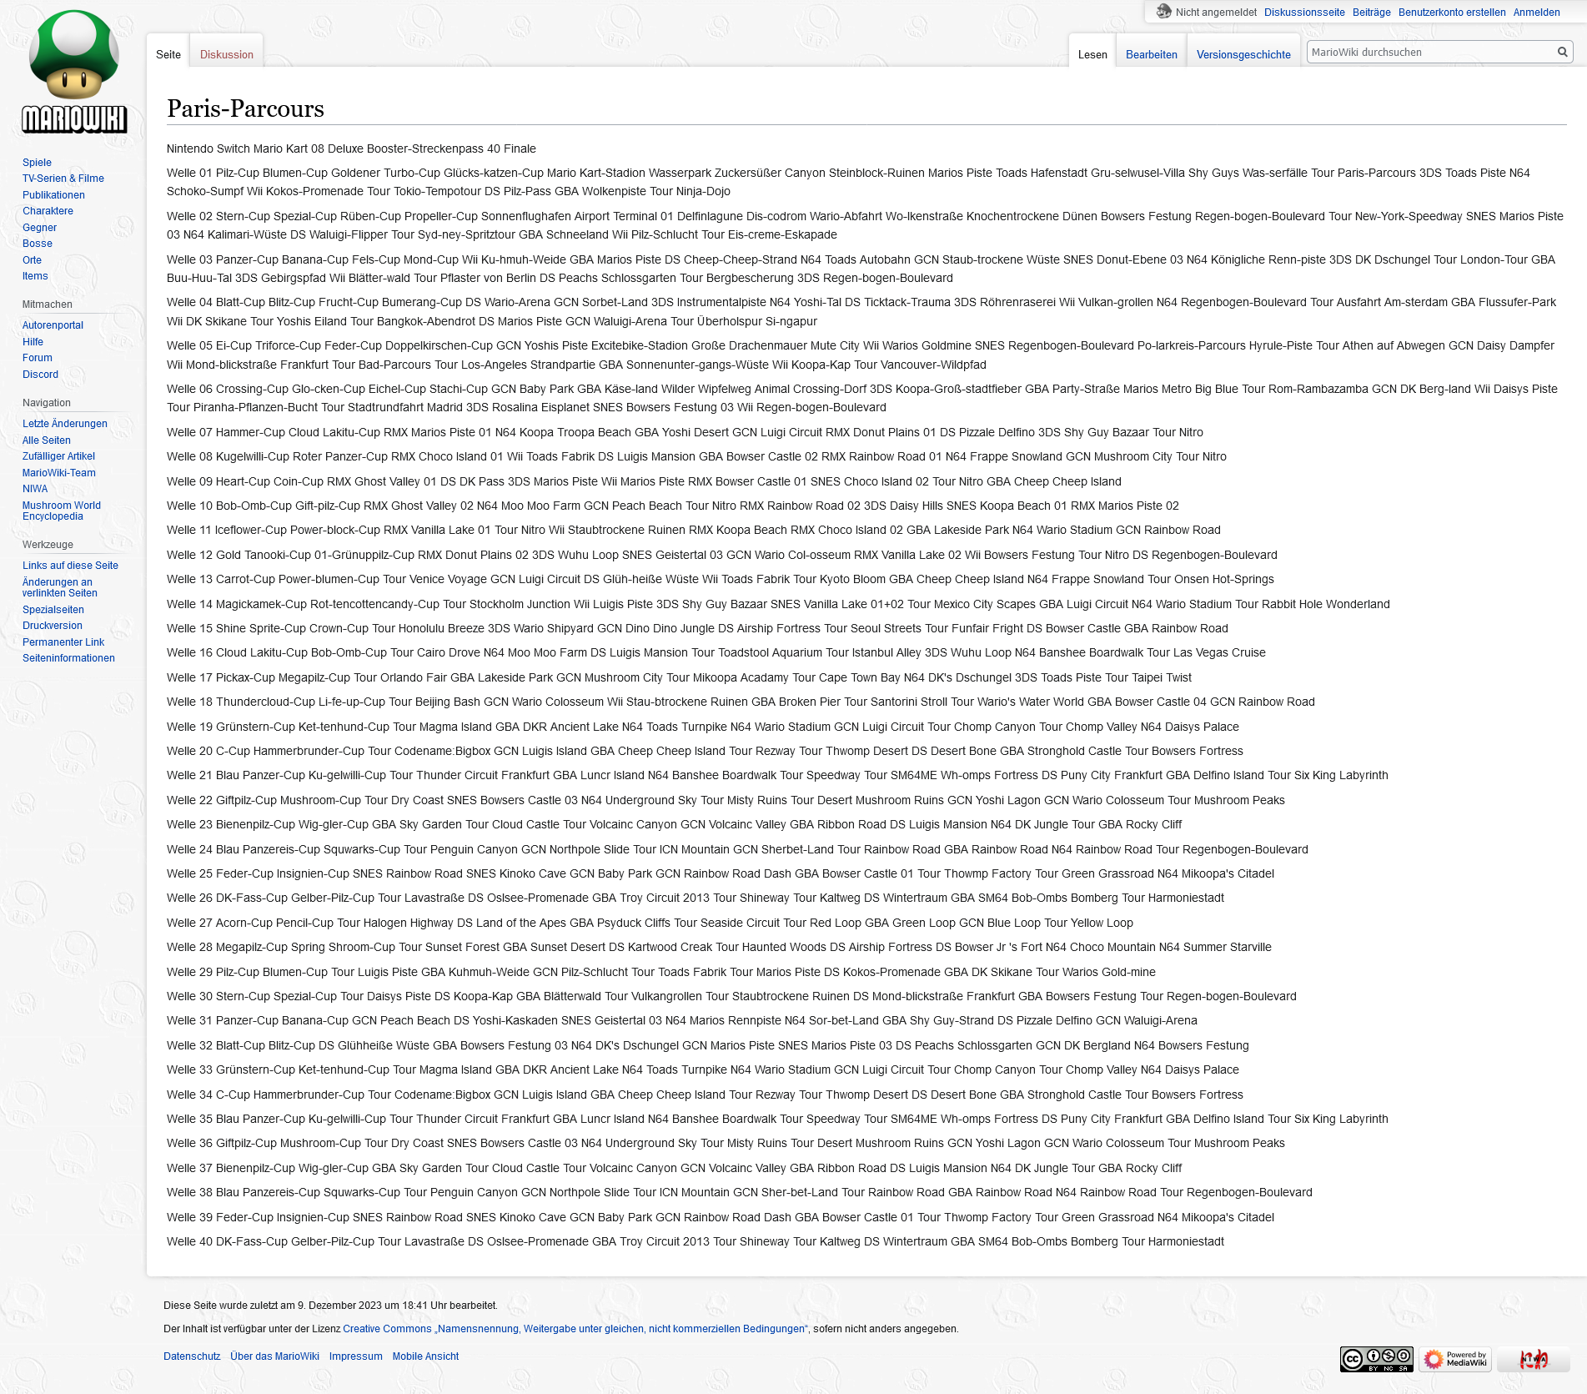Click the 'Nintendo Switch Mario Kart 08 Deluxe' line
The height and width of the screenshot is (1394, 1587).
click(x=351, y=148)
